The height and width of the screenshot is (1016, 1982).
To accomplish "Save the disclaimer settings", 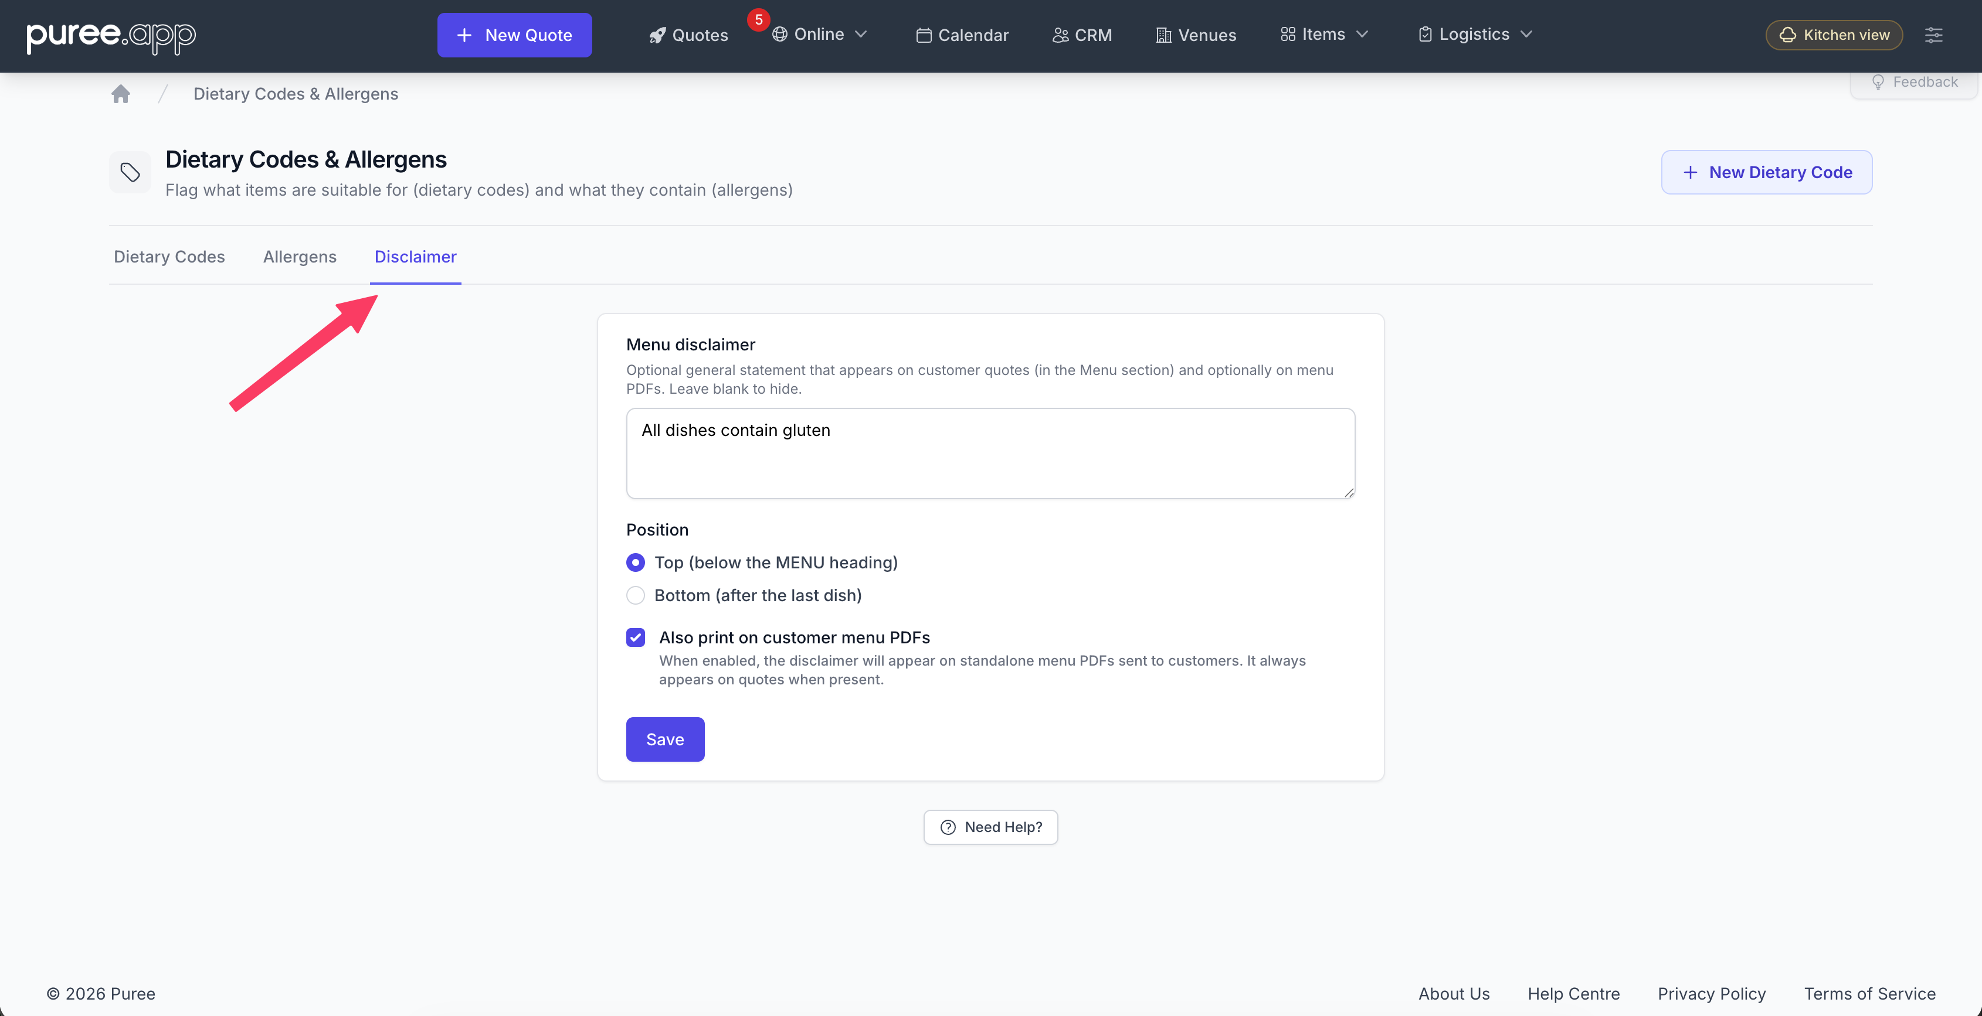I will click(x=666, y=739).
